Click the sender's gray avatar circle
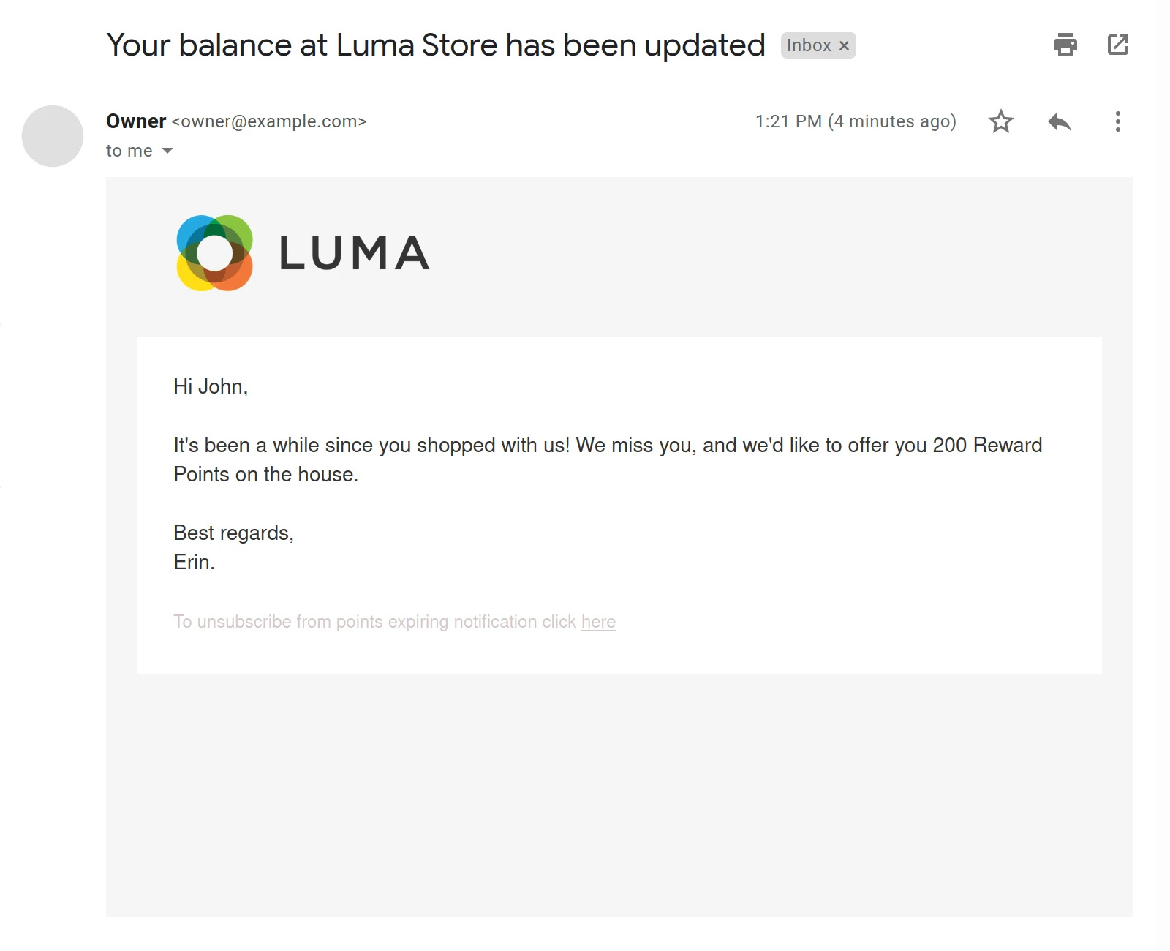 53,136
